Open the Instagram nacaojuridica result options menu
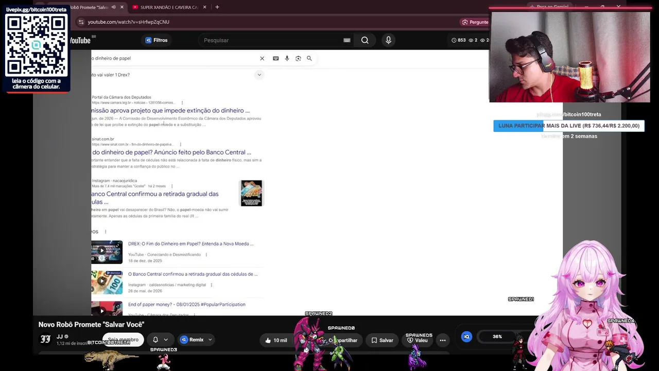The width and height of the screenshot is (659, 371). click(x=172, y=186)
